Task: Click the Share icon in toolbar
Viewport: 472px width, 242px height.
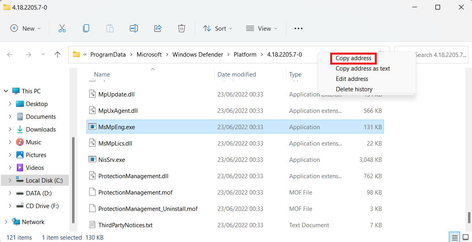Action: coord(158,28)
